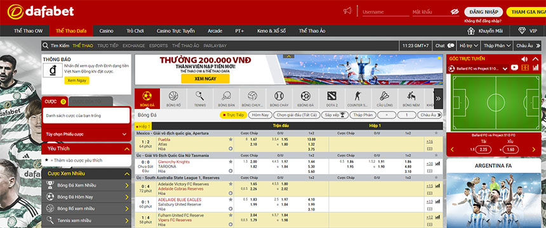Click the Sắp xếp trophy sort button
This screenshot has width=546, height=228.
(335, 115)
